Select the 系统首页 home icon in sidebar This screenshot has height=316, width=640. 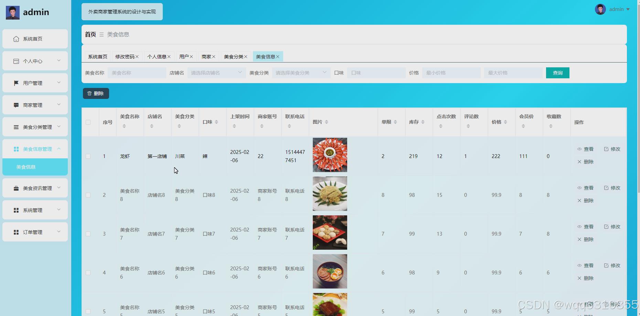click(x=16, y=39)
